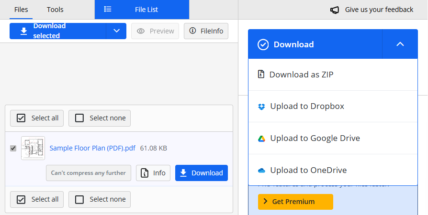Click the OneDrive cloud icon
Image resolution: width=428 pixels, height=215 pixels.
[261, 171]
